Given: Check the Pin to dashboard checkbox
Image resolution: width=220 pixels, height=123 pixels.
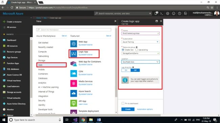Looking at the screenshot, I should (123, 103).
